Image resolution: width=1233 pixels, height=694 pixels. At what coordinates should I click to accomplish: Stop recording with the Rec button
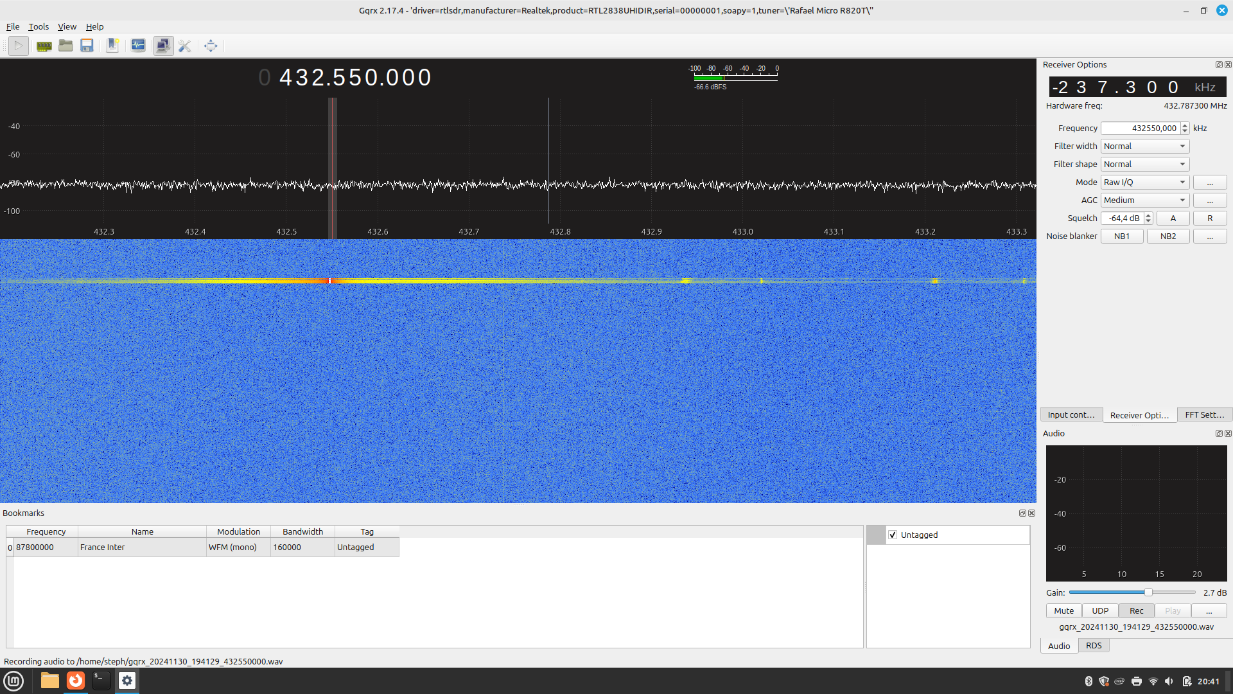point(1136,610)
